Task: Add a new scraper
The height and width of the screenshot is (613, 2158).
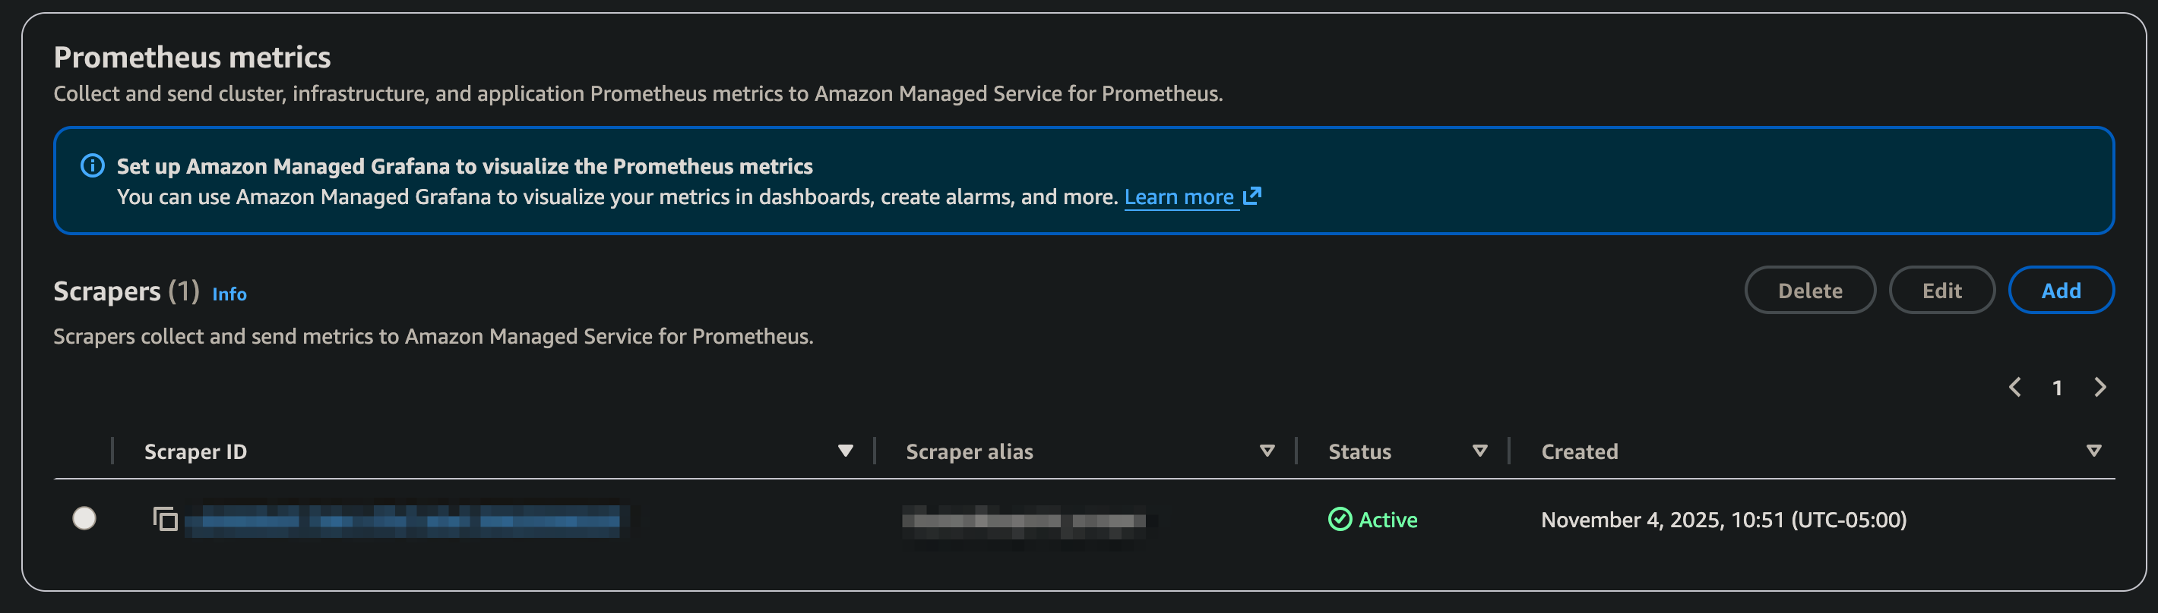Action: tap(2061, 291)
